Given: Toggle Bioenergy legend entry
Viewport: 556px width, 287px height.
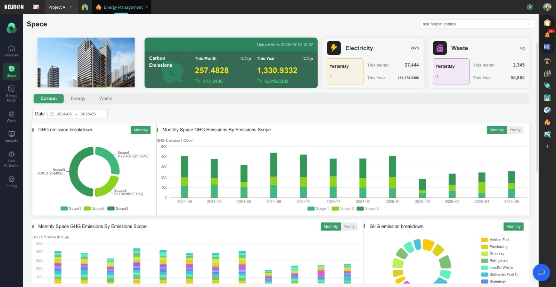Looking at the screenshot, I should coord(493,281).
